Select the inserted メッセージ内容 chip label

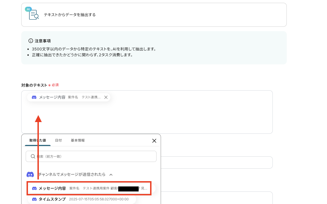(x=52, y=97)
